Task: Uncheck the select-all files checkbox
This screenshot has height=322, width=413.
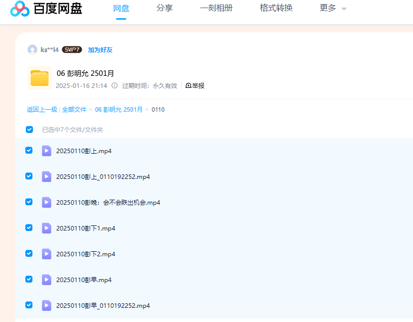Action: (x=29, y=129)
